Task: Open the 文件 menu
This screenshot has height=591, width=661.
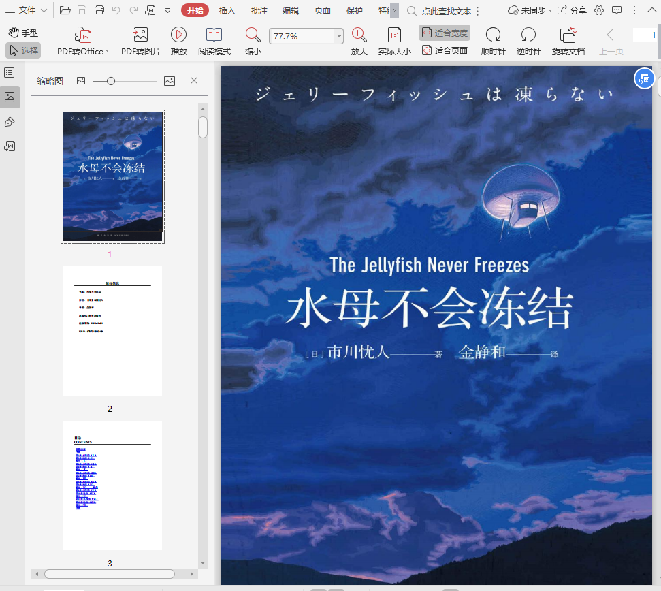Action: 26,10
